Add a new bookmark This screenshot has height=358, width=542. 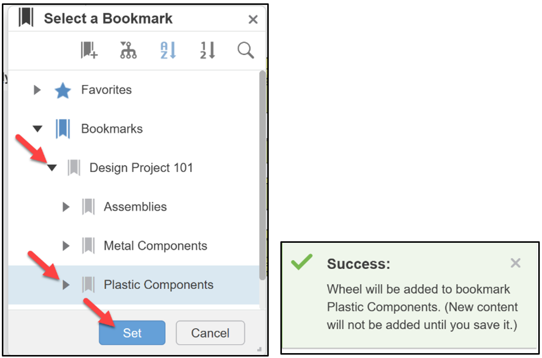[89, 51]
